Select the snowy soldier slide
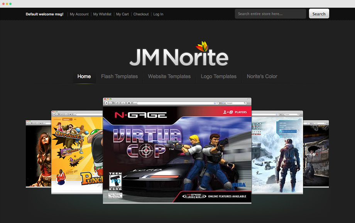 pyautogui.click(x=277, y=152)
